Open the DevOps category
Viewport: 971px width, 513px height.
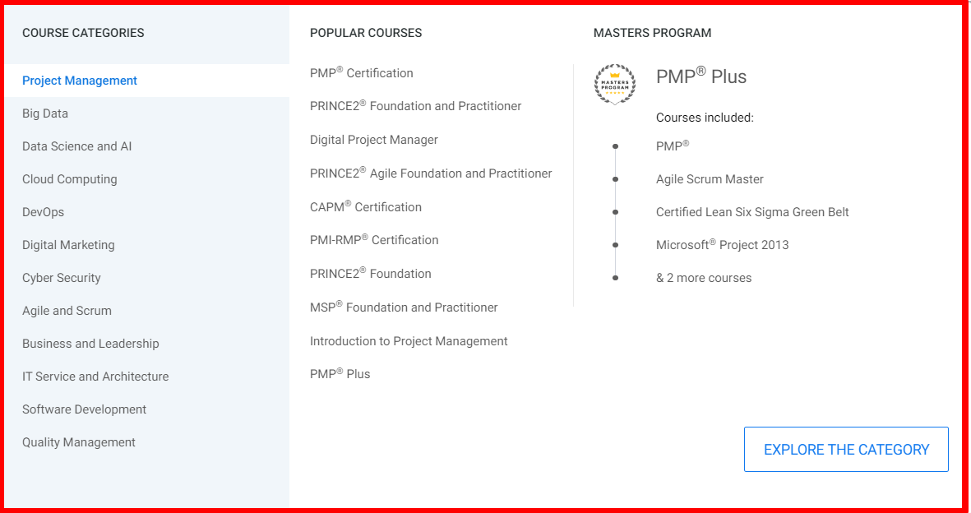click(43, 212)
